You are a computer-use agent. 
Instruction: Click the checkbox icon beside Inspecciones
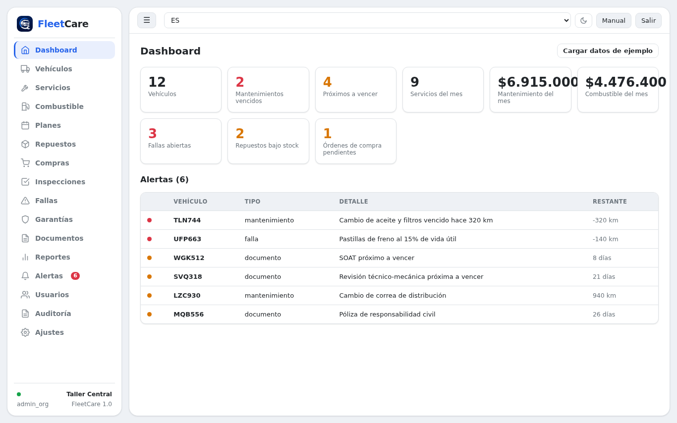click(25, 182)
